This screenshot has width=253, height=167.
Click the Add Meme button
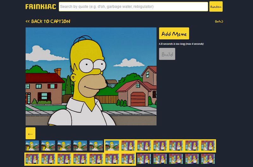tap(174, 33)
